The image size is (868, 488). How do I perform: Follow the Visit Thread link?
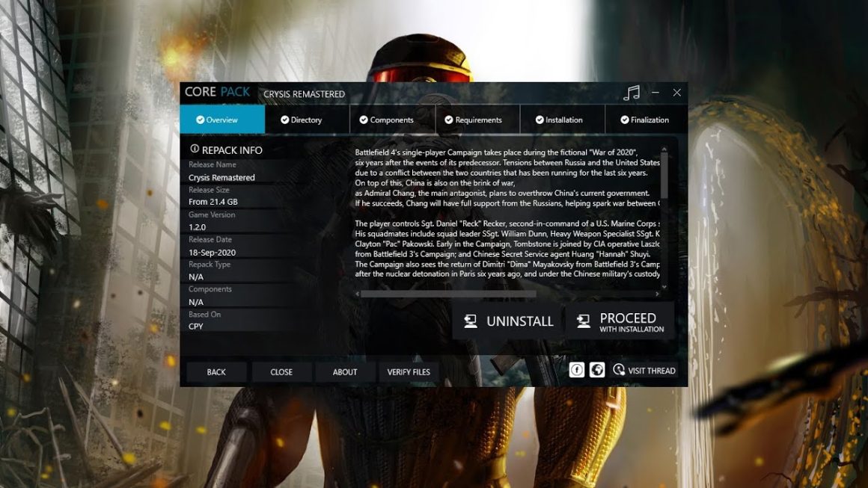[x=644, y=370]
